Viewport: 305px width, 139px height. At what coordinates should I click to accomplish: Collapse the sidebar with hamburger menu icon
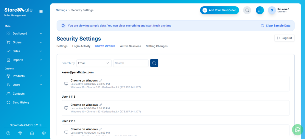click(x=41, y=12)
